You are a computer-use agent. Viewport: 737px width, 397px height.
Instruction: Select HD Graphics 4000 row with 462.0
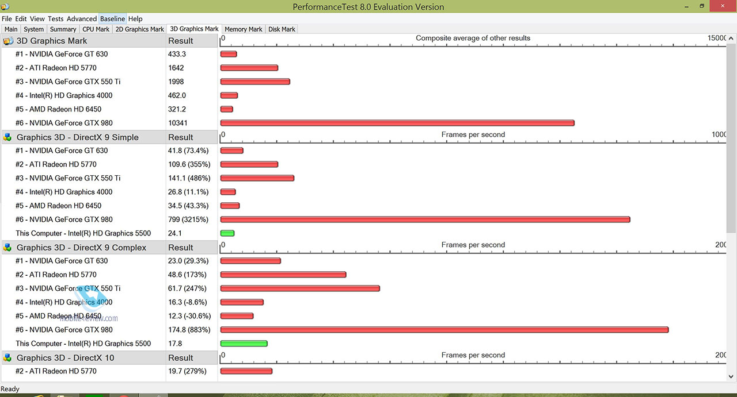tap(64, 95)
